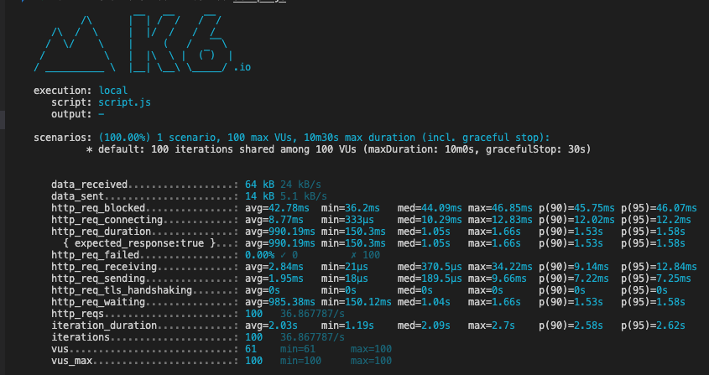Click 'max=12.83ms' in http_req_connecting row

tap(500, 220)
